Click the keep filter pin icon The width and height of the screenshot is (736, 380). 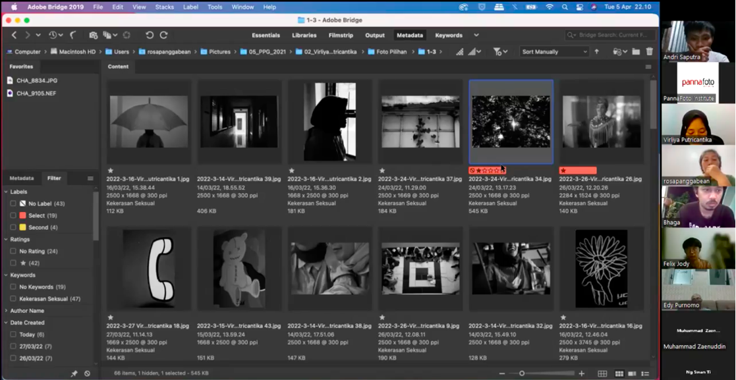click(74, 373)
